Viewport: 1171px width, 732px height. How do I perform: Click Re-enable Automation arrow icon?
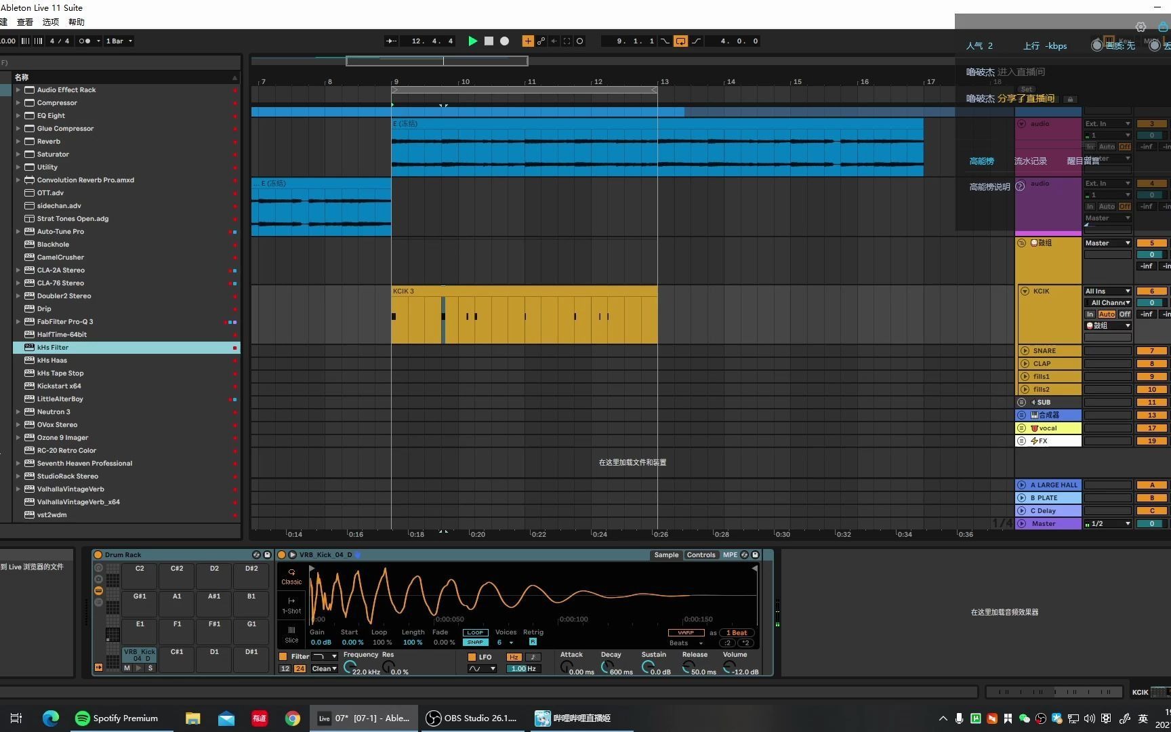554,41
